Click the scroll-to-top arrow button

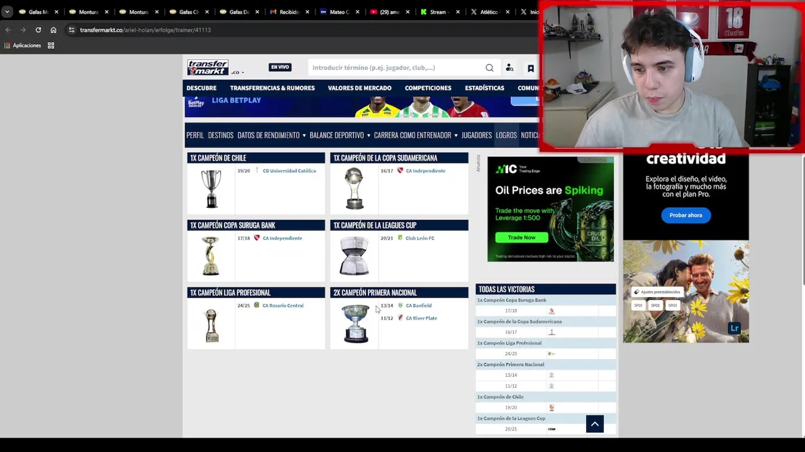coord(595,424)
